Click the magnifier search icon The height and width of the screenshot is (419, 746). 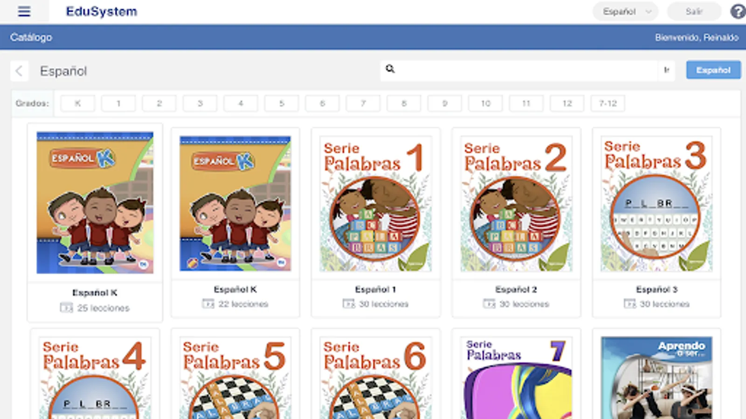click(x=390, y=69)
